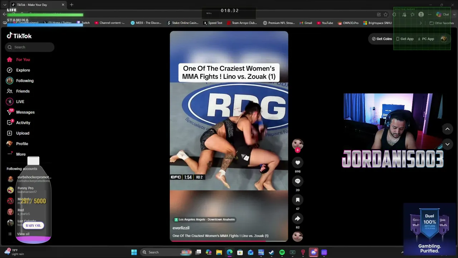Image resolution: width=458 pixels, height=258 pixels.
Task: Open the MEE6 Discord bookmark
Action: click(x=146, y=23)
